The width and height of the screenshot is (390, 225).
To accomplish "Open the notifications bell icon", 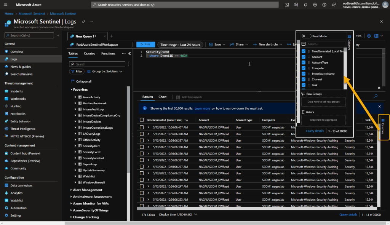I will pyautogui.click(x=305, y=5).
